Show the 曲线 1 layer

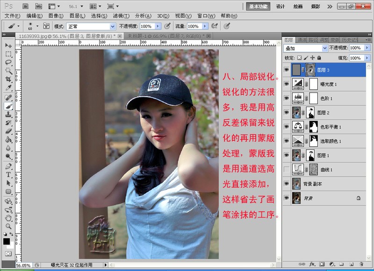(287, 169)
